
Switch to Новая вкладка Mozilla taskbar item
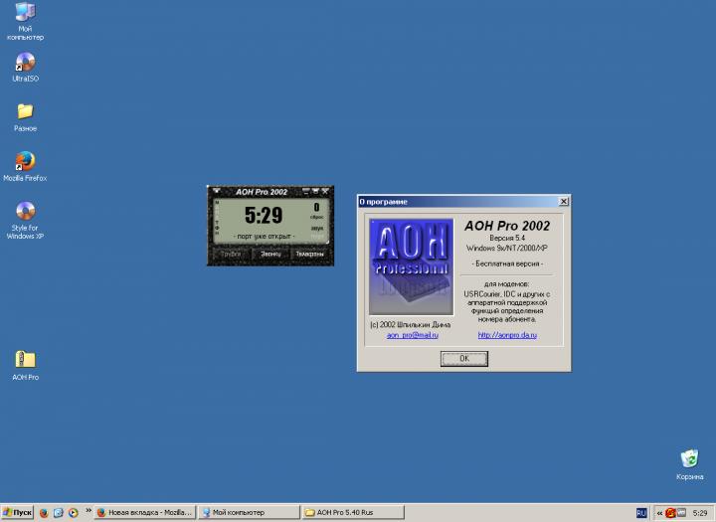(143, 513)
